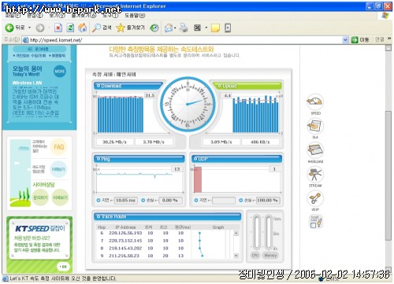Click the Upload header bar
394x284 pixels.
click(x=247, y=86)
